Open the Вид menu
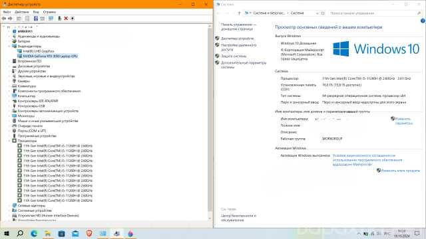The height and width of the screenshot is (239, 426). click(x=36, y=12)
